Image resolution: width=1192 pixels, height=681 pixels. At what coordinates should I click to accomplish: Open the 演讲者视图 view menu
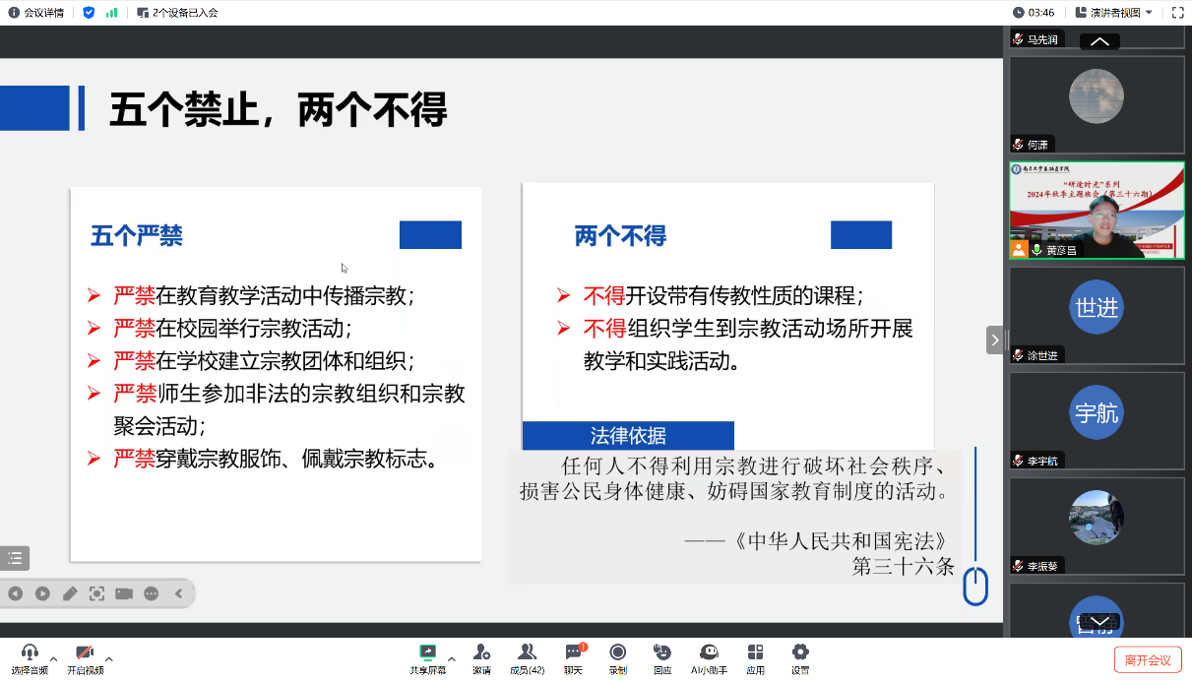(1113, 13)
